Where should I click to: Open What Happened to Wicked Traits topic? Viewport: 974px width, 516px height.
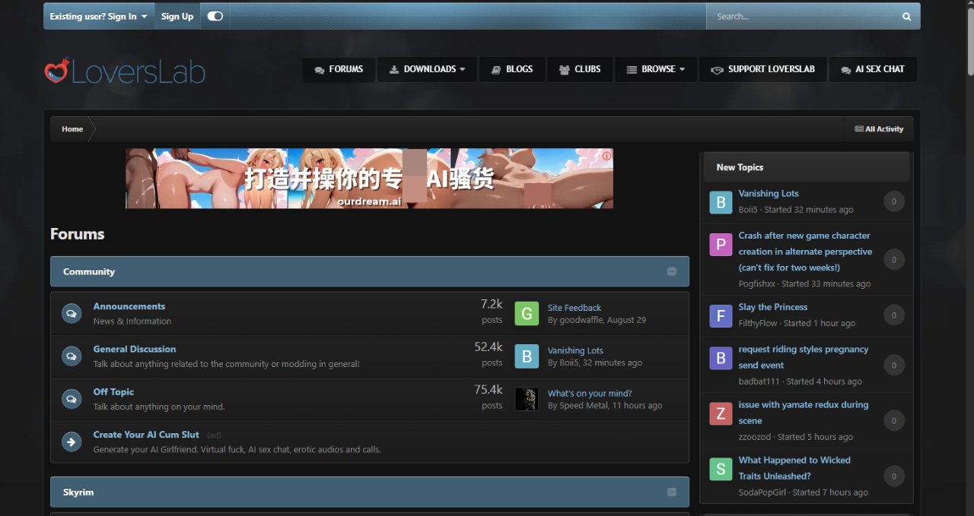coord(794,468)
